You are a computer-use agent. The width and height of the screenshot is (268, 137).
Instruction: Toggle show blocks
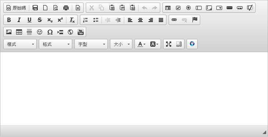pos(179,44)
